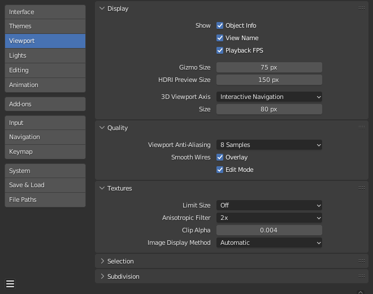
Task: Click the Clip Alpha value field
Action: pos(269,230)
